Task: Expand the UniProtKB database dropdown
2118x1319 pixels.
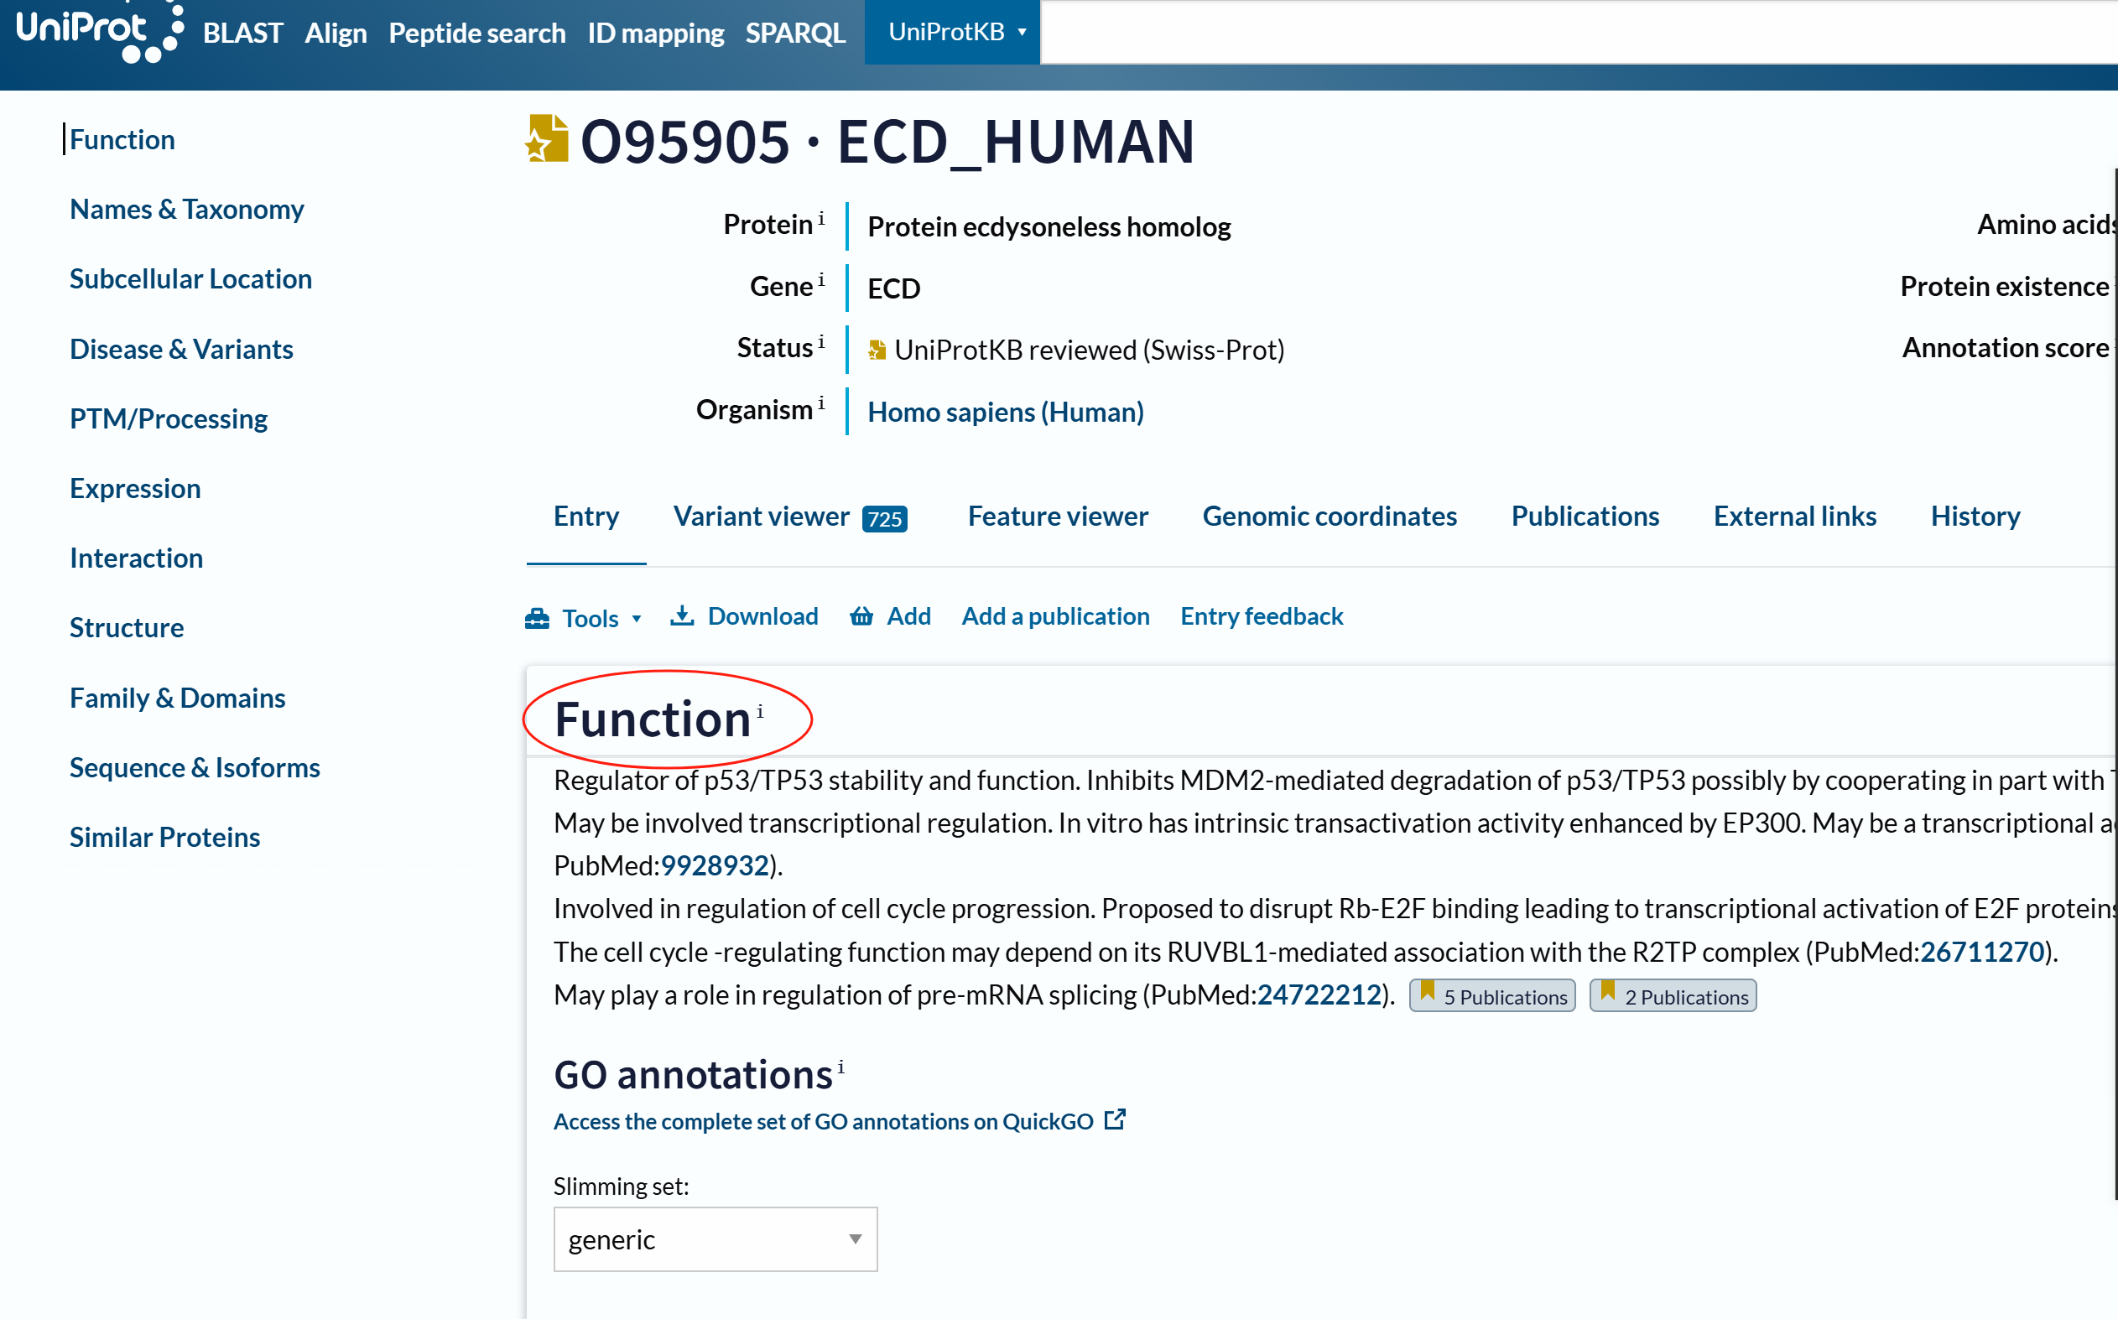Action: (952, 32)
